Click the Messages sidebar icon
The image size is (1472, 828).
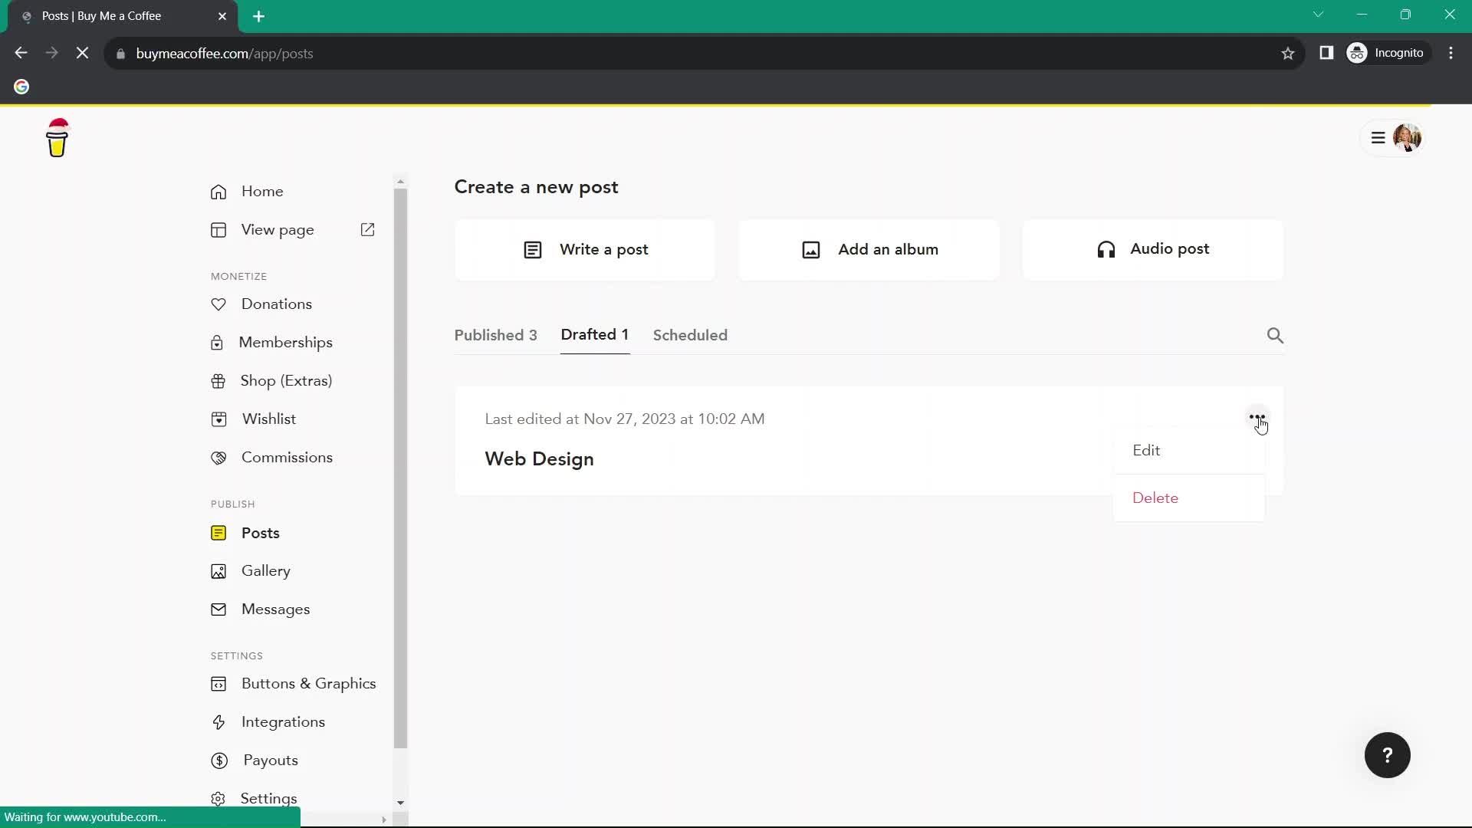pyautogui.click(x=219, y=608)
